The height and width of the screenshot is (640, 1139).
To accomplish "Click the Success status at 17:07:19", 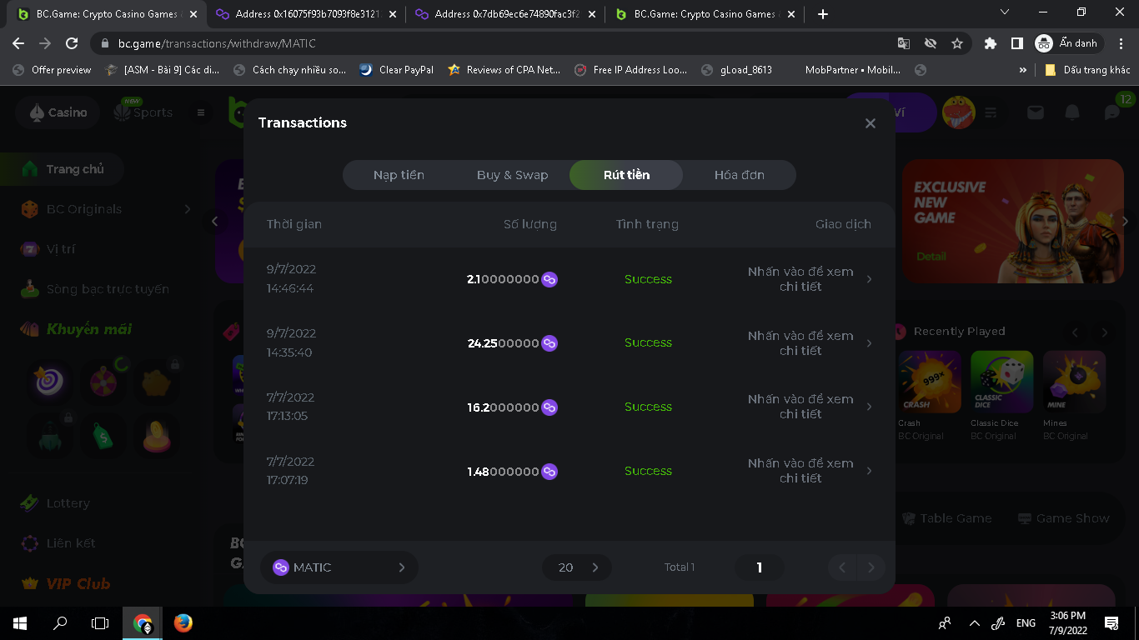I will coord(648,471).
